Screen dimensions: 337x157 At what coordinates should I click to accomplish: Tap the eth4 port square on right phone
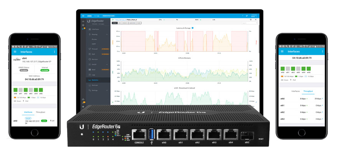[x=304, y=69]
